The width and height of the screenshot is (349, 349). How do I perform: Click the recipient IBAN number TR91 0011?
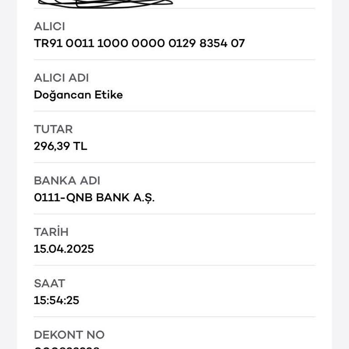tap(139, 44)
